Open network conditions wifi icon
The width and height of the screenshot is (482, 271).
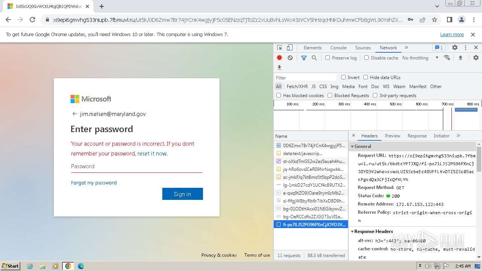point(447,58)
